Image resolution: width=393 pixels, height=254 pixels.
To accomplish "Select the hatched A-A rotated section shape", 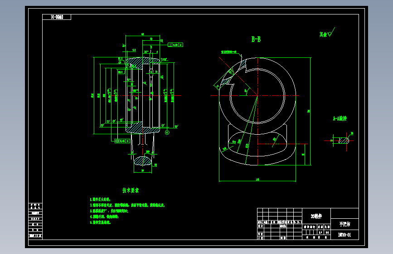I will [x=344, y=141].
